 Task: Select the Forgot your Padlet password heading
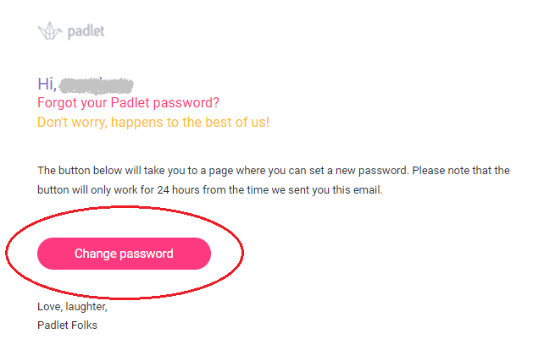click(x=128, y=103)
